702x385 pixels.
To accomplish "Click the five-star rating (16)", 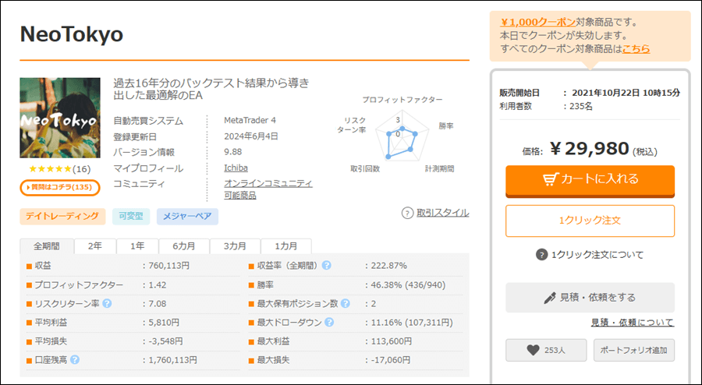I will 59,169.
